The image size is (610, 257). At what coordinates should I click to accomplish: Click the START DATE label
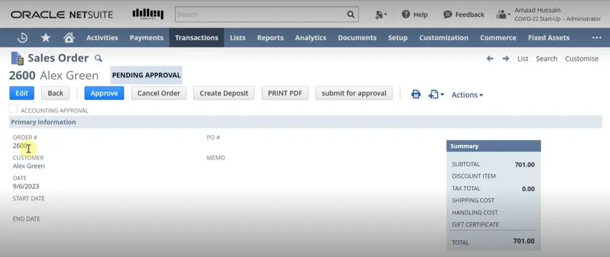29,198
